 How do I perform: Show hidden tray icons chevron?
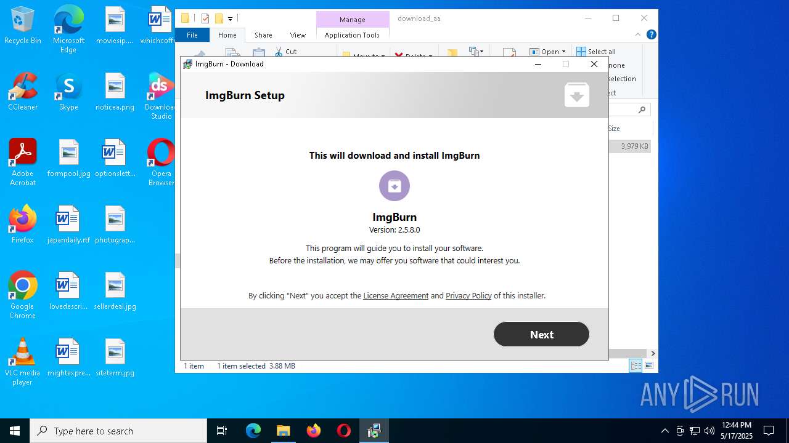pyautogui.click(x=664, y=431)
